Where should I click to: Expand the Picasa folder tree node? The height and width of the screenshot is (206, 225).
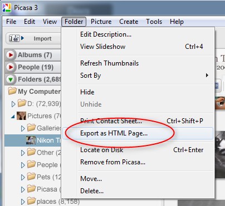pyautogui.click(x=23, y=189)
